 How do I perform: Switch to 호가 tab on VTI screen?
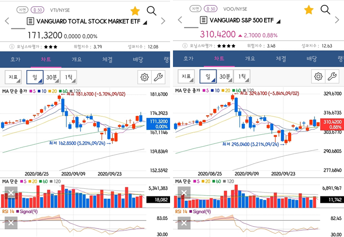[x=16, y=59]
